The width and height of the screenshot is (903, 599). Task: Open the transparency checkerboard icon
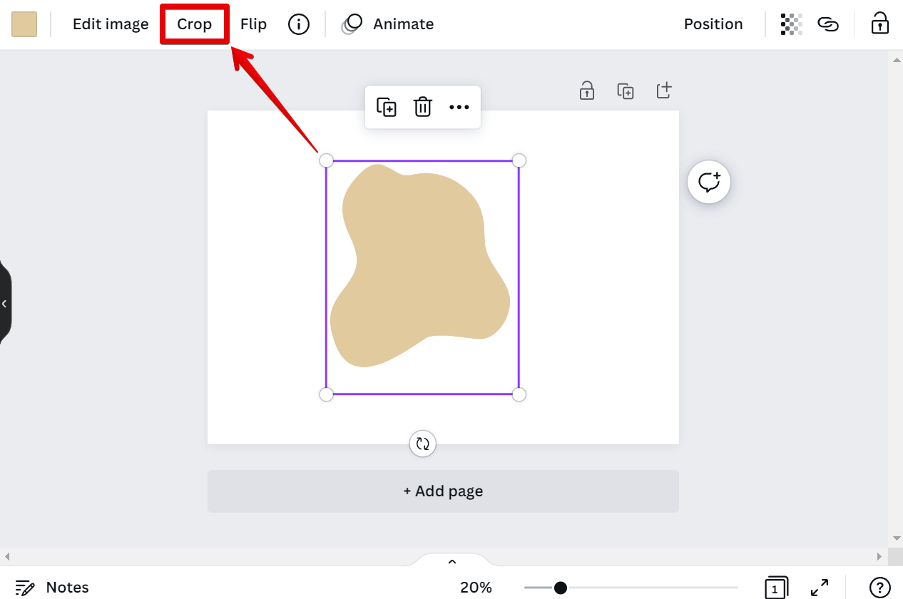[x=791, y=24]
